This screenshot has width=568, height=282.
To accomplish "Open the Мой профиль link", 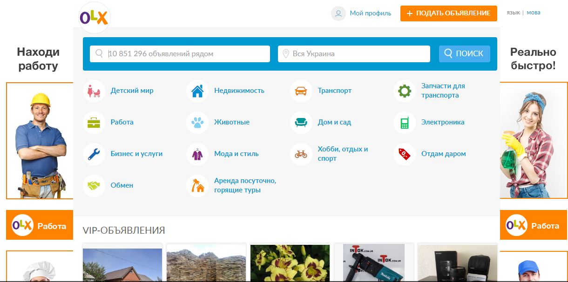I will click(370, 13).
